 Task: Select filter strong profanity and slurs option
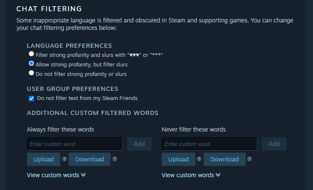point(31,54)
